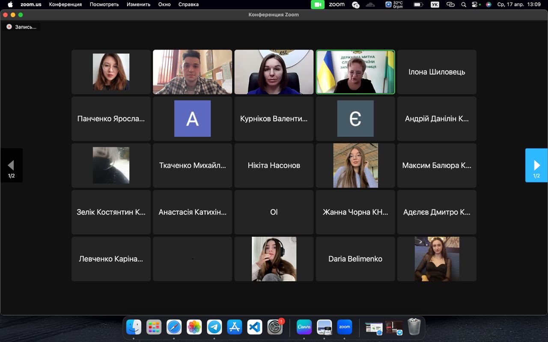Click the blue Zoom icon in Dock
This screenshot has width=548, height=342.
click(x=345, y=327)
